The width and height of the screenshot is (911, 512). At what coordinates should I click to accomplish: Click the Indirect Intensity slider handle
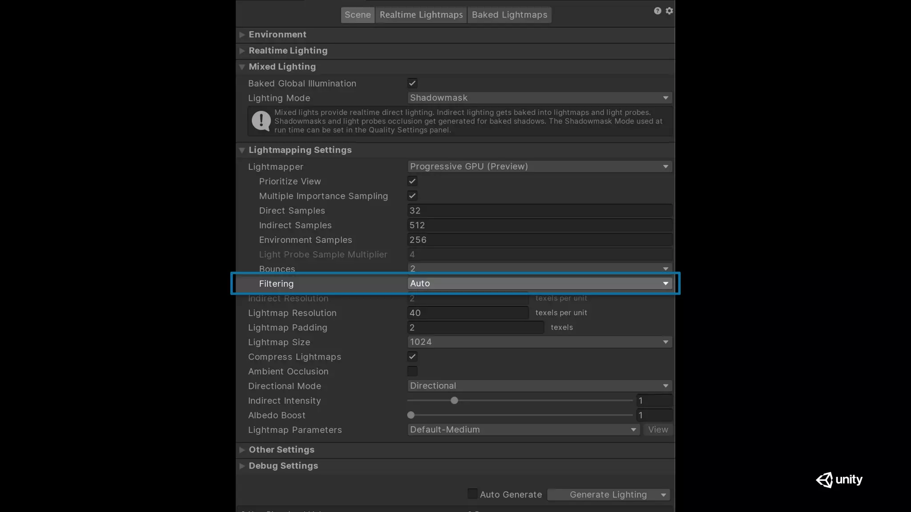coord(454,400)
